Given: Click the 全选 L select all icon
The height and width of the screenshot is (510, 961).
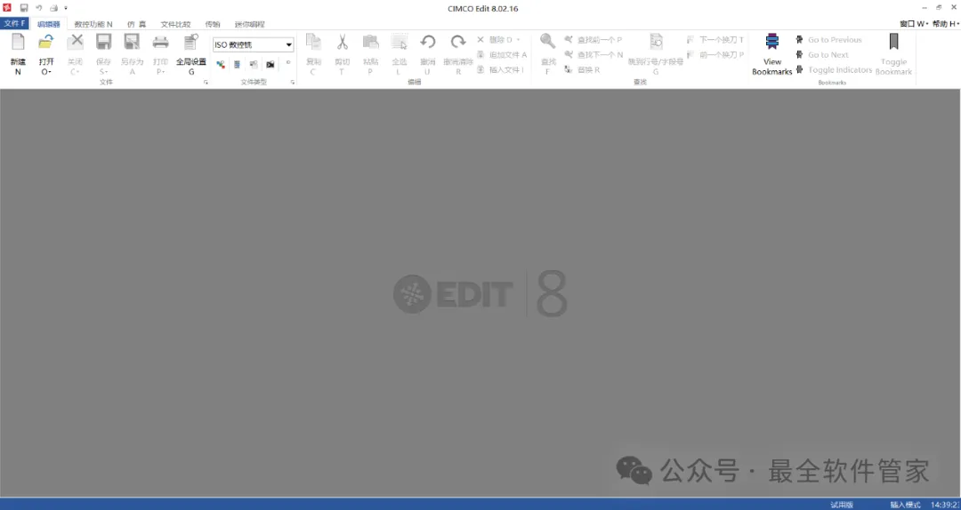Looking at the screenshot, I should [399, 43].
